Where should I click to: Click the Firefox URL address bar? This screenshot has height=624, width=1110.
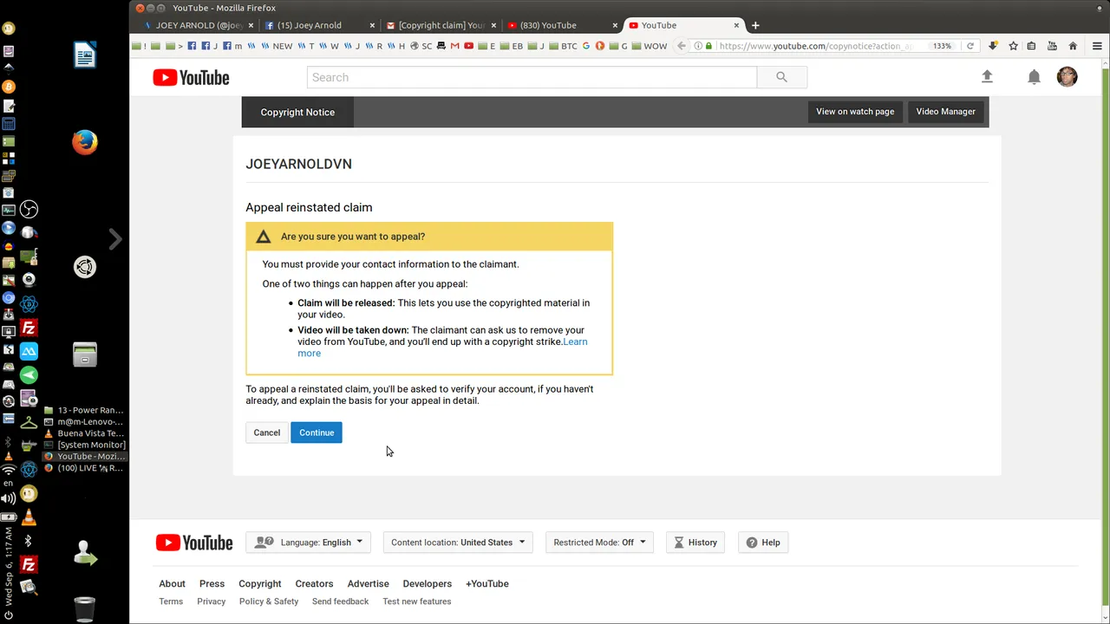click(815, 46)
